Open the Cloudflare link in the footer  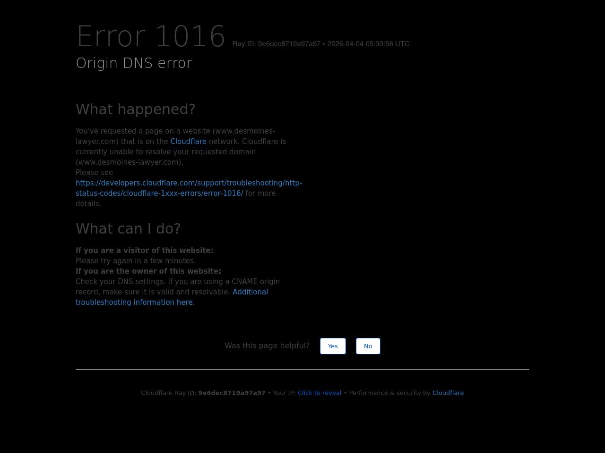[x=448, y=393]
